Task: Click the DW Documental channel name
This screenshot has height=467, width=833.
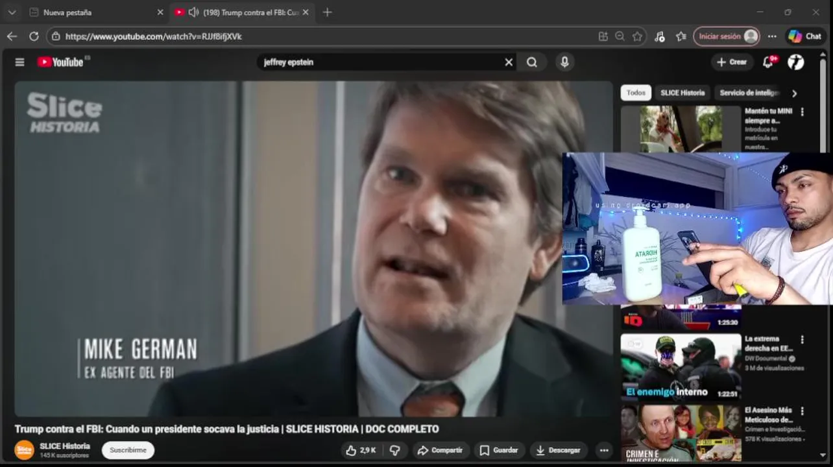Action: point(766,359)
